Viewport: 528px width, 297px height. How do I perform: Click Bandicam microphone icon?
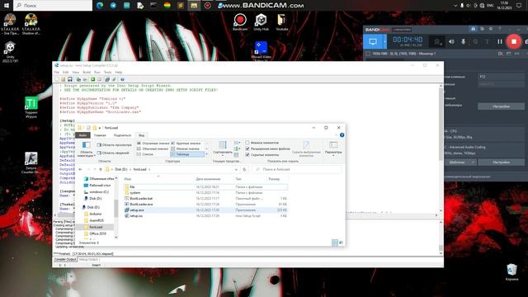(464, 42)
